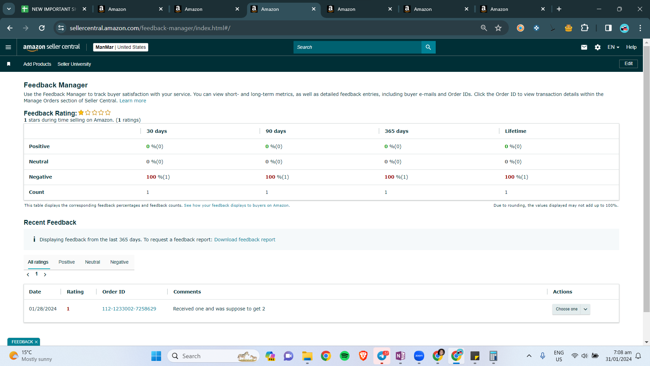The height and width of the screenshot is (366, 650).
Task: Open the Windows Start menu
Action: click(156, 356)
